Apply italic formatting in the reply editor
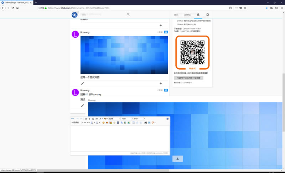285x173 pixels. 89,119
